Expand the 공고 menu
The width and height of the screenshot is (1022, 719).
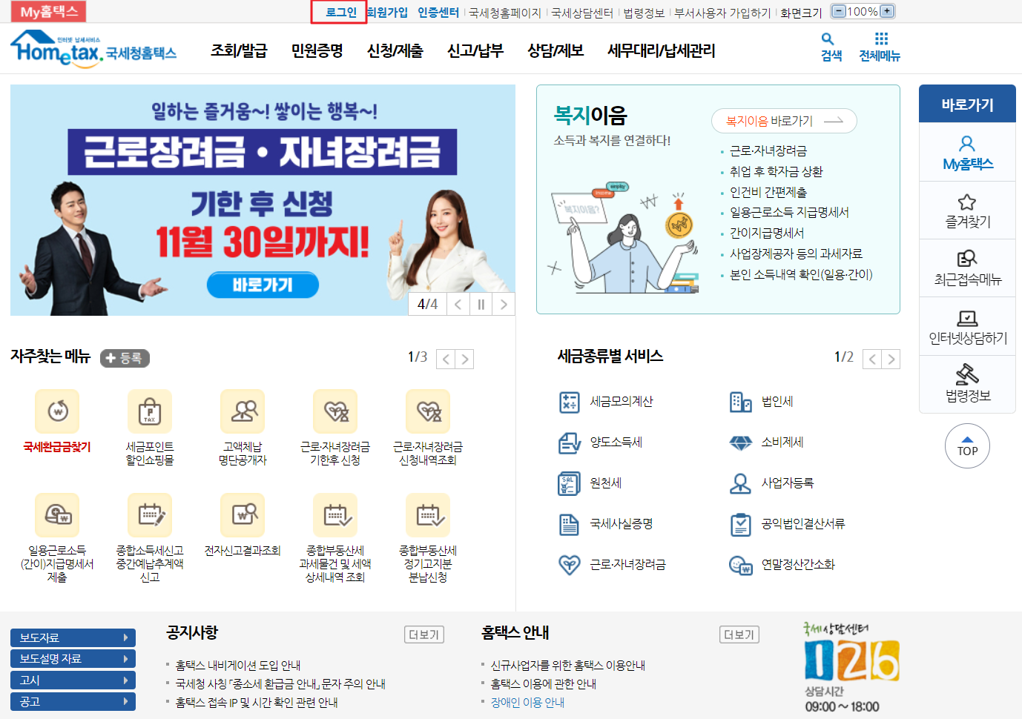click(x=73, y=702)
